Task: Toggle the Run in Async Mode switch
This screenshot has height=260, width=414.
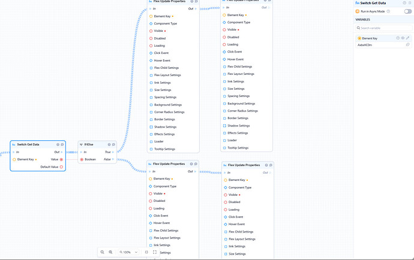Action: tap(407, 11)
